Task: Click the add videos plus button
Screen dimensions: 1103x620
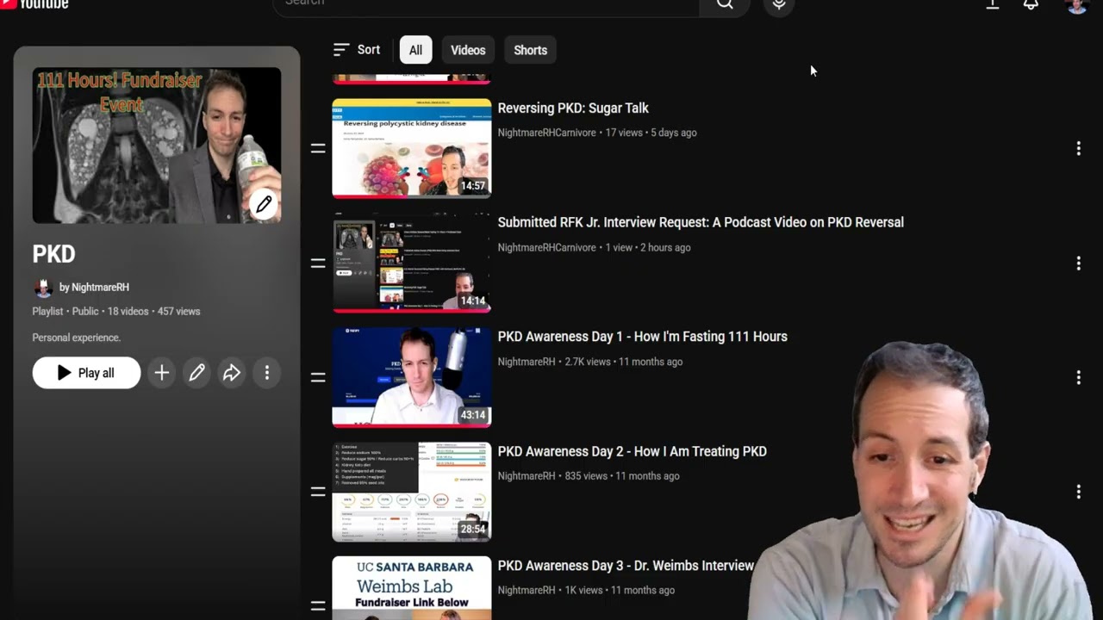Action: (x=161, y=373)
